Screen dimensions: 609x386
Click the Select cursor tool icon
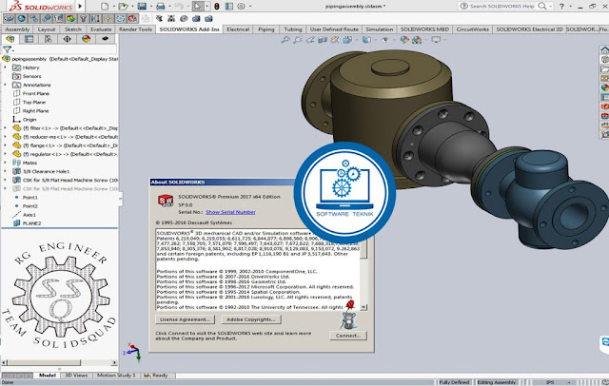pos(197,7)
